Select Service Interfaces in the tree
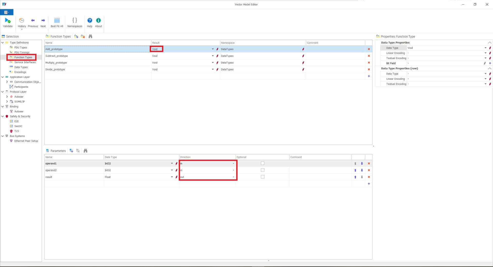This screenshot has width=493, height=267. click(25, 62)
